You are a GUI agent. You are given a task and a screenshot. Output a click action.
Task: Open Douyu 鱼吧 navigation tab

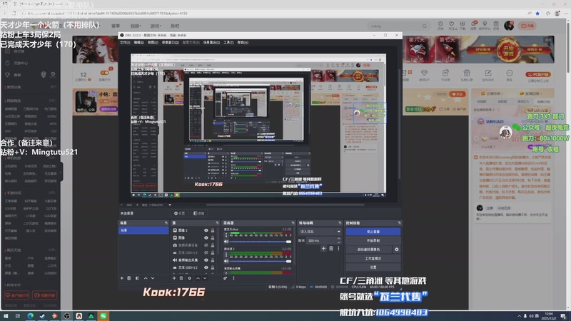175,26
